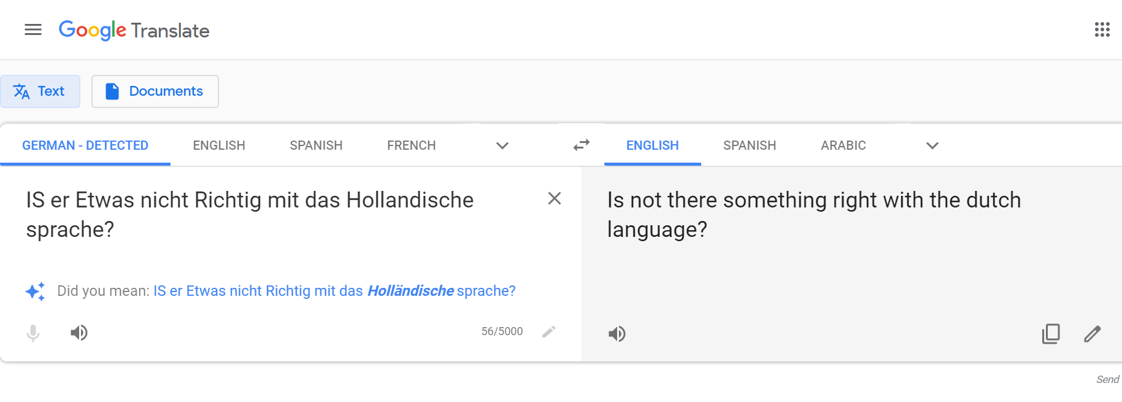Switch to Documents translation mode
1122x402 pixels.
point(155,91)
